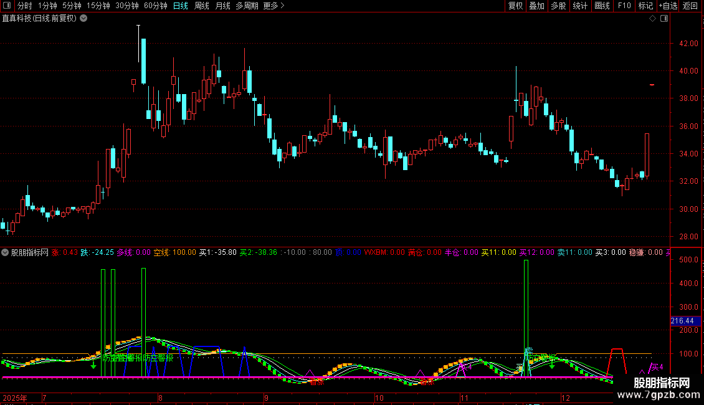Toggle the left sidebar panel icon
This screenshot has width=704, height=405.
click(x=7, y=6)
